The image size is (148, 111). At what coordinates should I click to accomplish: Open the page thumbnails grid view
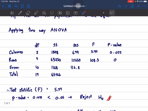click(x=10, y=6)
